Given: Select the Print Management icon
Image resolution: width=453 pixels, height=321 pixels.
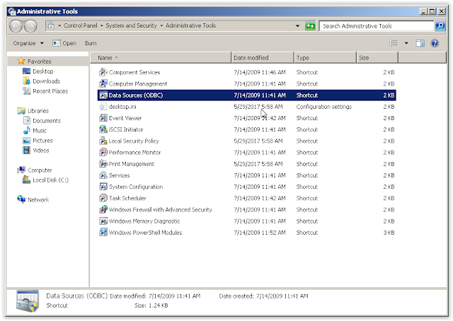Looking at the screenshot, I should [103, 163].
